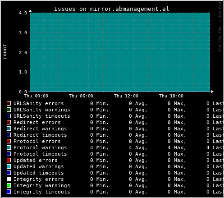
Task: Click the Integrity errors white swatch
Action: click(x=9, y=179)
